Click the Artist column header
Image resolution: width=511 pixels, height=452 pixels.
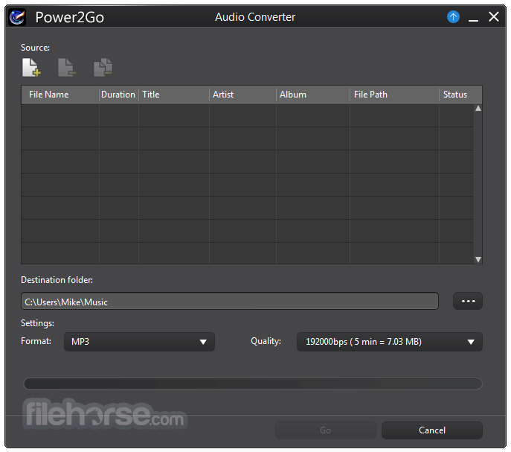(x=242, y=95)
